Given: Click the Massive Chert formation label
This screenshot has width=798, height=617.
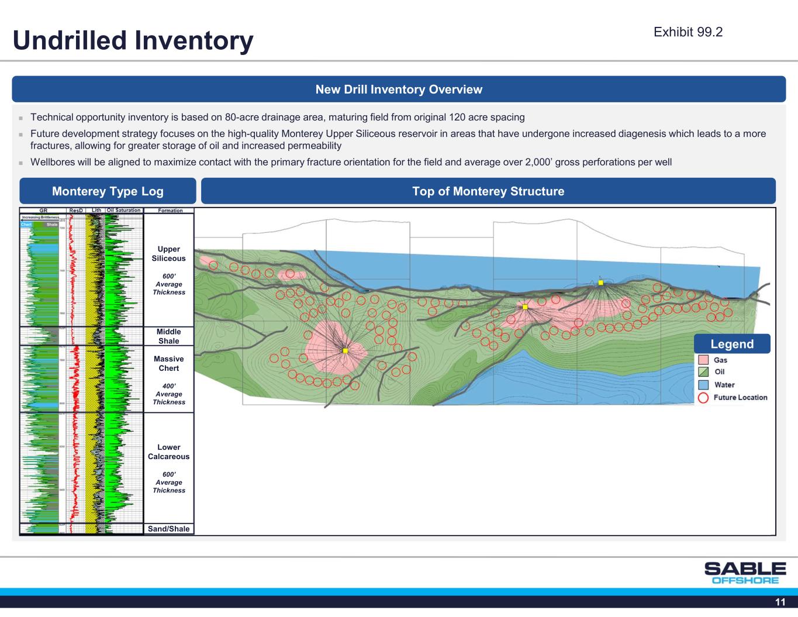Looking at the screenshot, I should point(169,364).
